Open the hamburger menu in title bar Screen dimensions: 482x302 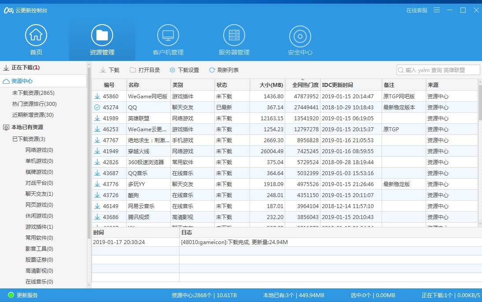(x=437, y=10)
